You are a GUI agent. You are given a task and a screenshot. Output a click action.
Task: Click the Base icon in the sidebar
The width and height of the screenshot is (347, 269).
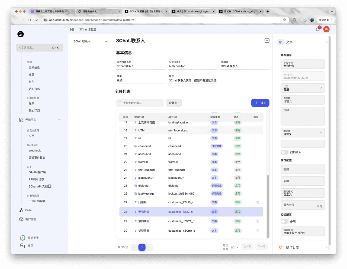click(21, 210)
